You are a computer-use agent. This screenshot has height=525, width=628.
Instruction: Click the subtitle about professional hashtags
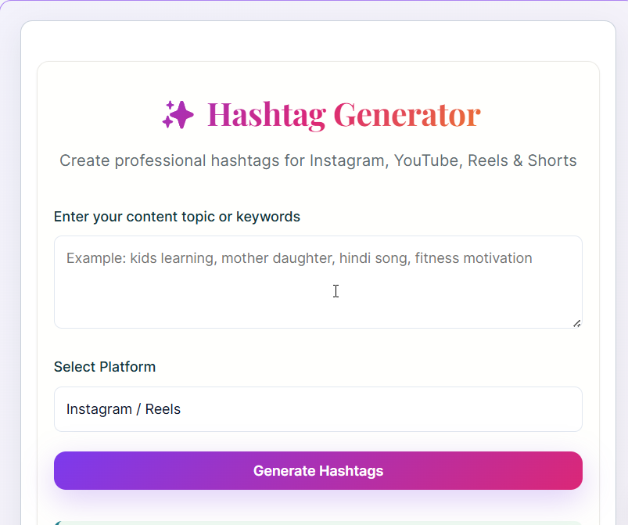[318, 160]
